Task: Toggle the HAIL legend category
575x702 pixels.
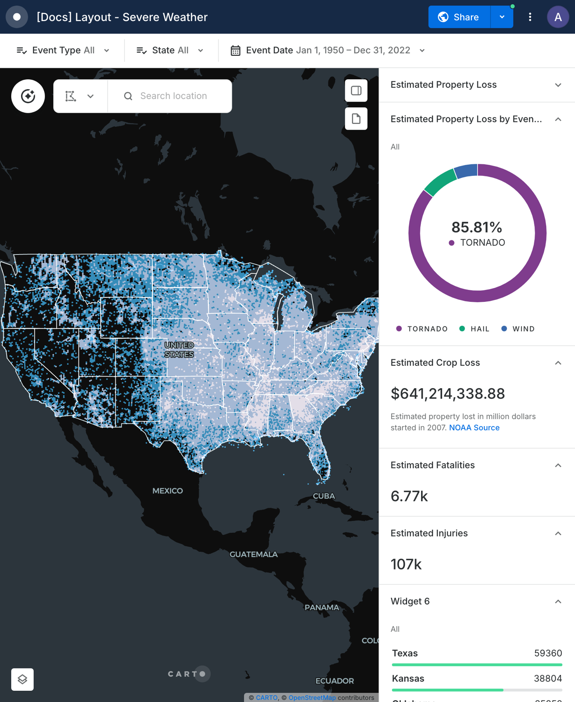Action: 474,329
